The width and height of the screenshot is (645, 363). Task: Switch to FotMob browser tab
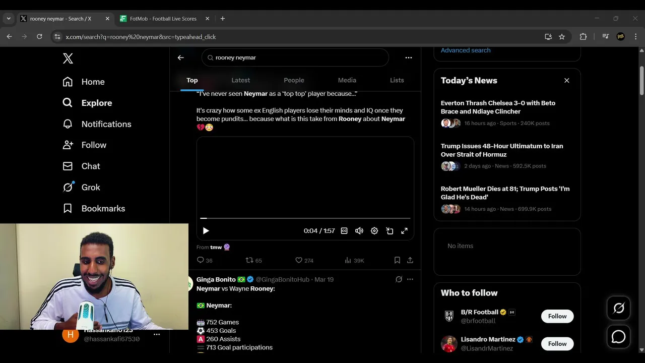coord(163,19)
